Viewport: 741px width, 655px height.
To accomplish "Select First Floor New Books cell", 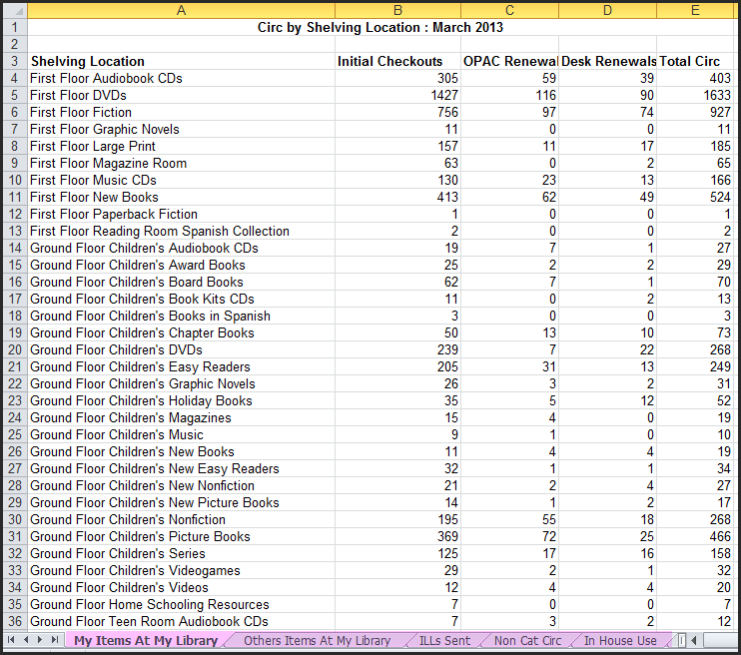I will point(181,197).
